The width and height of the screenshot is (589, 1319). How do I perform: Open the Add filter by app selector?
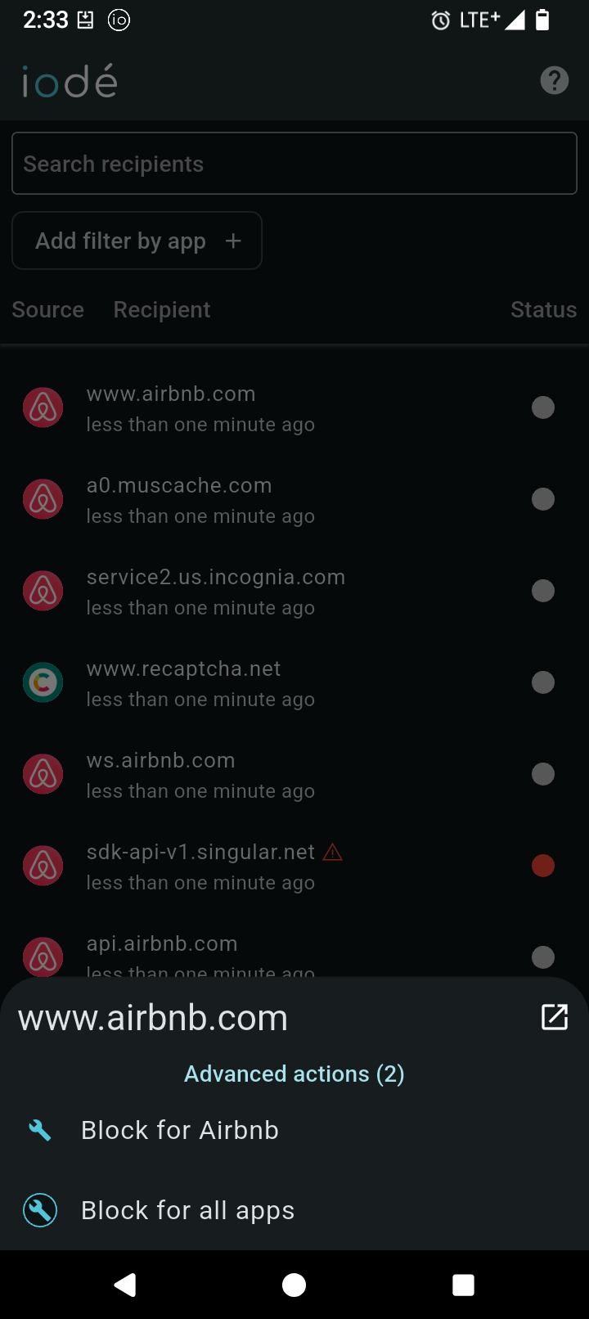pos(137,241)
